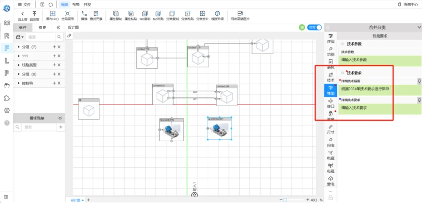Expand the 线路类型 tree node
This screenshot has width=422, height=203.
click(x=19, y=65)
